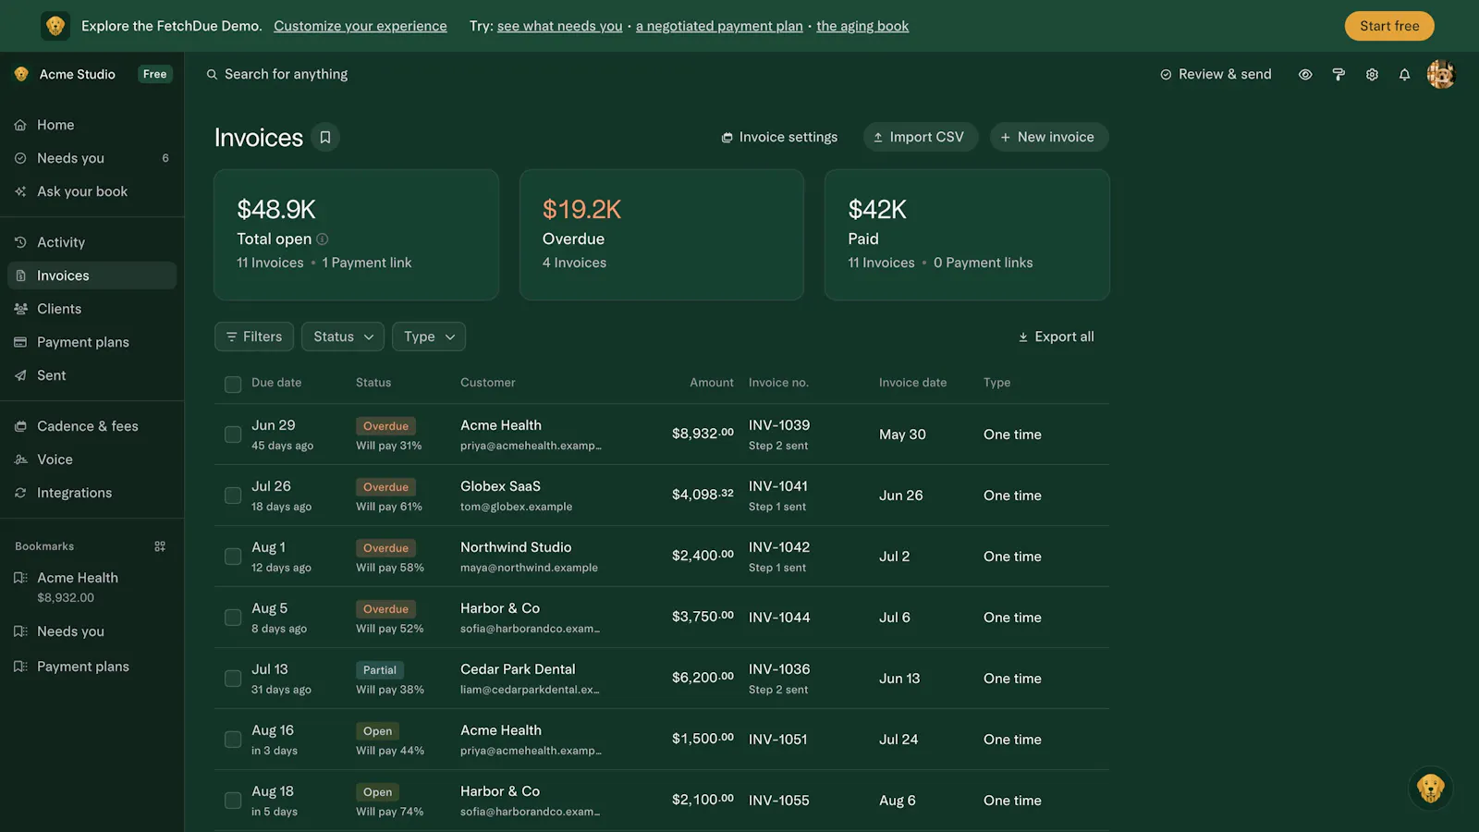Click the Activity history icon
The image size is (1479, 832).
(20, 242)
